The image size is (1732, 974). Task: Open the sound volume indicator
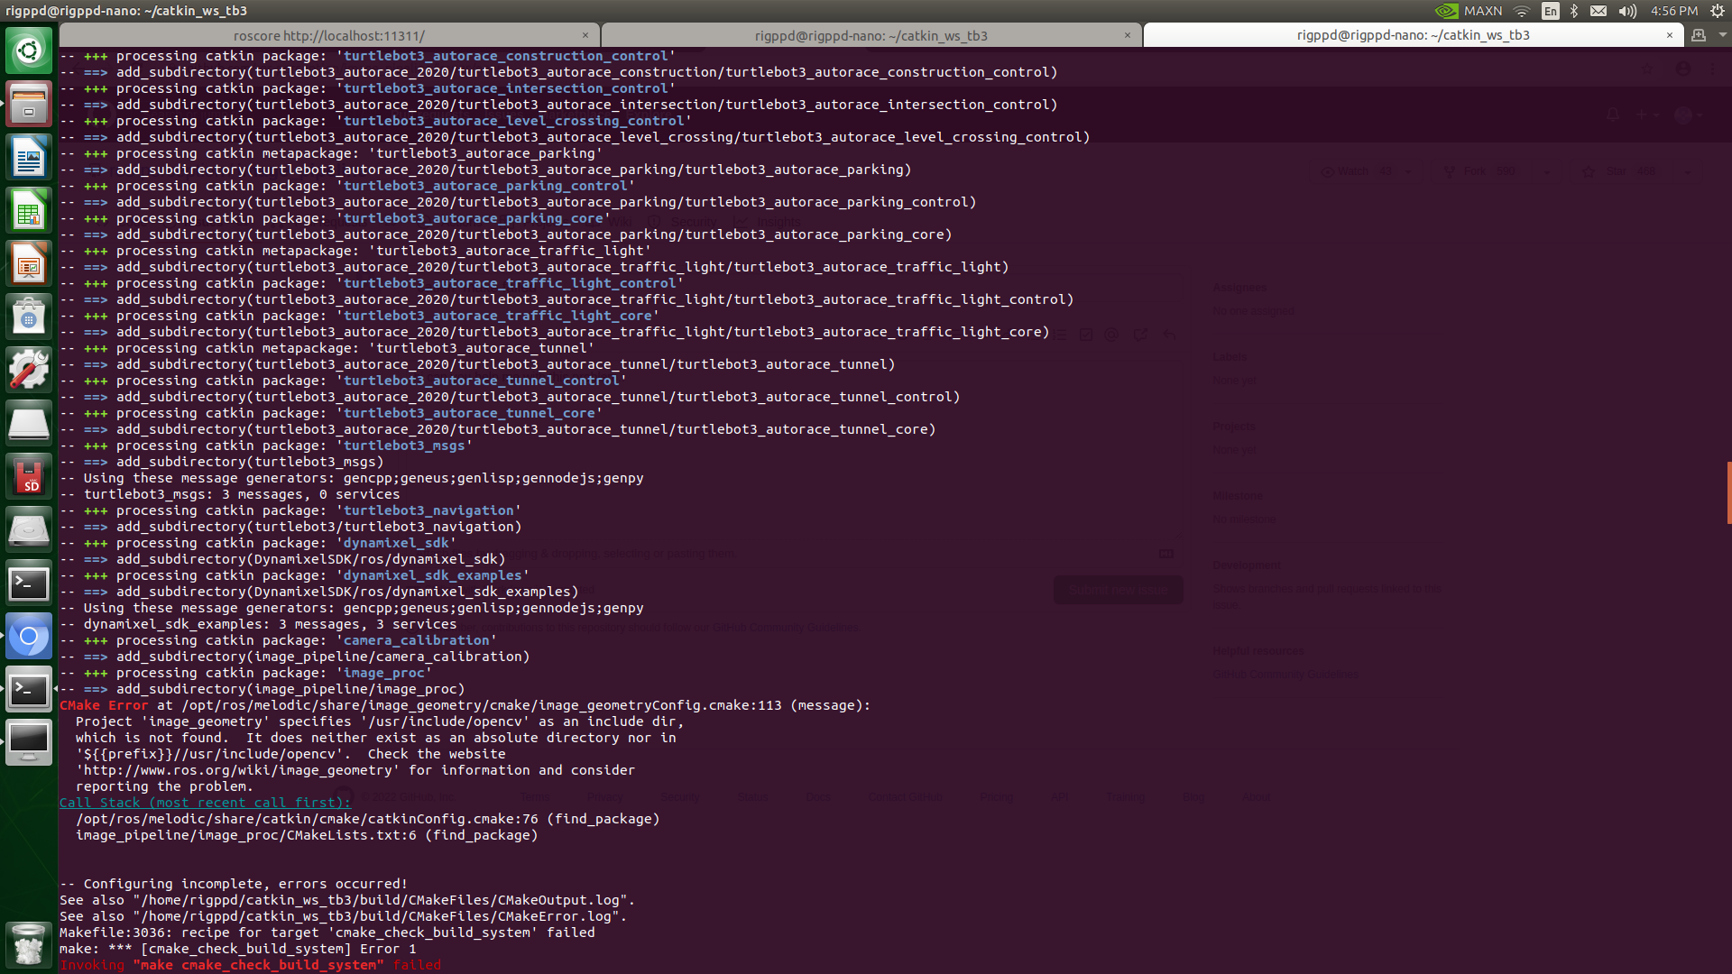pyautogui.click(x=1627, y=11)
